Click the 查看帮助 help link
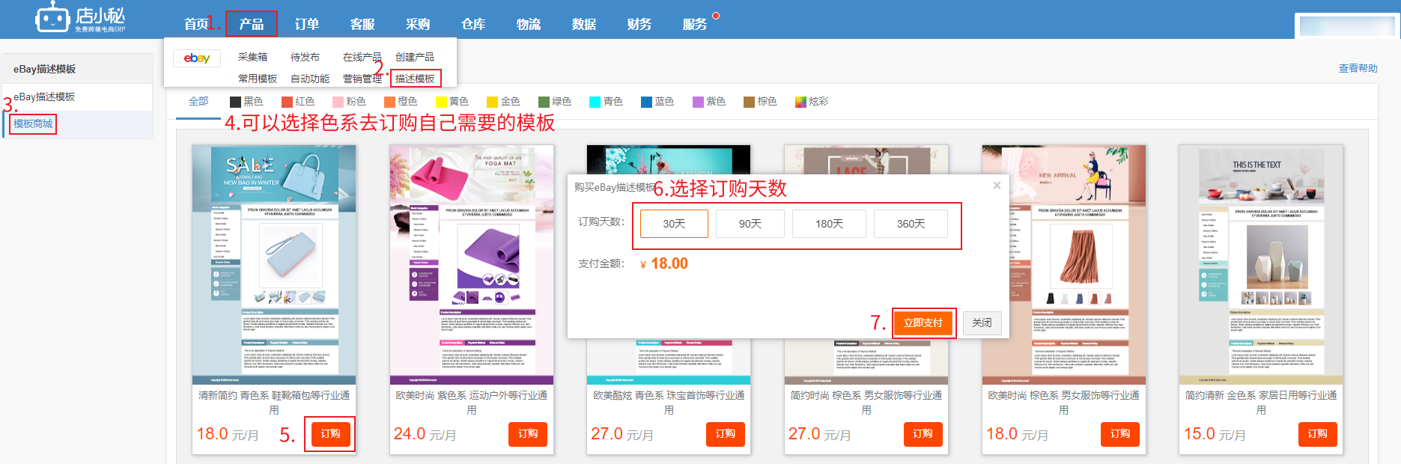Screen dimensions: 1401x464 point(1358,68)
